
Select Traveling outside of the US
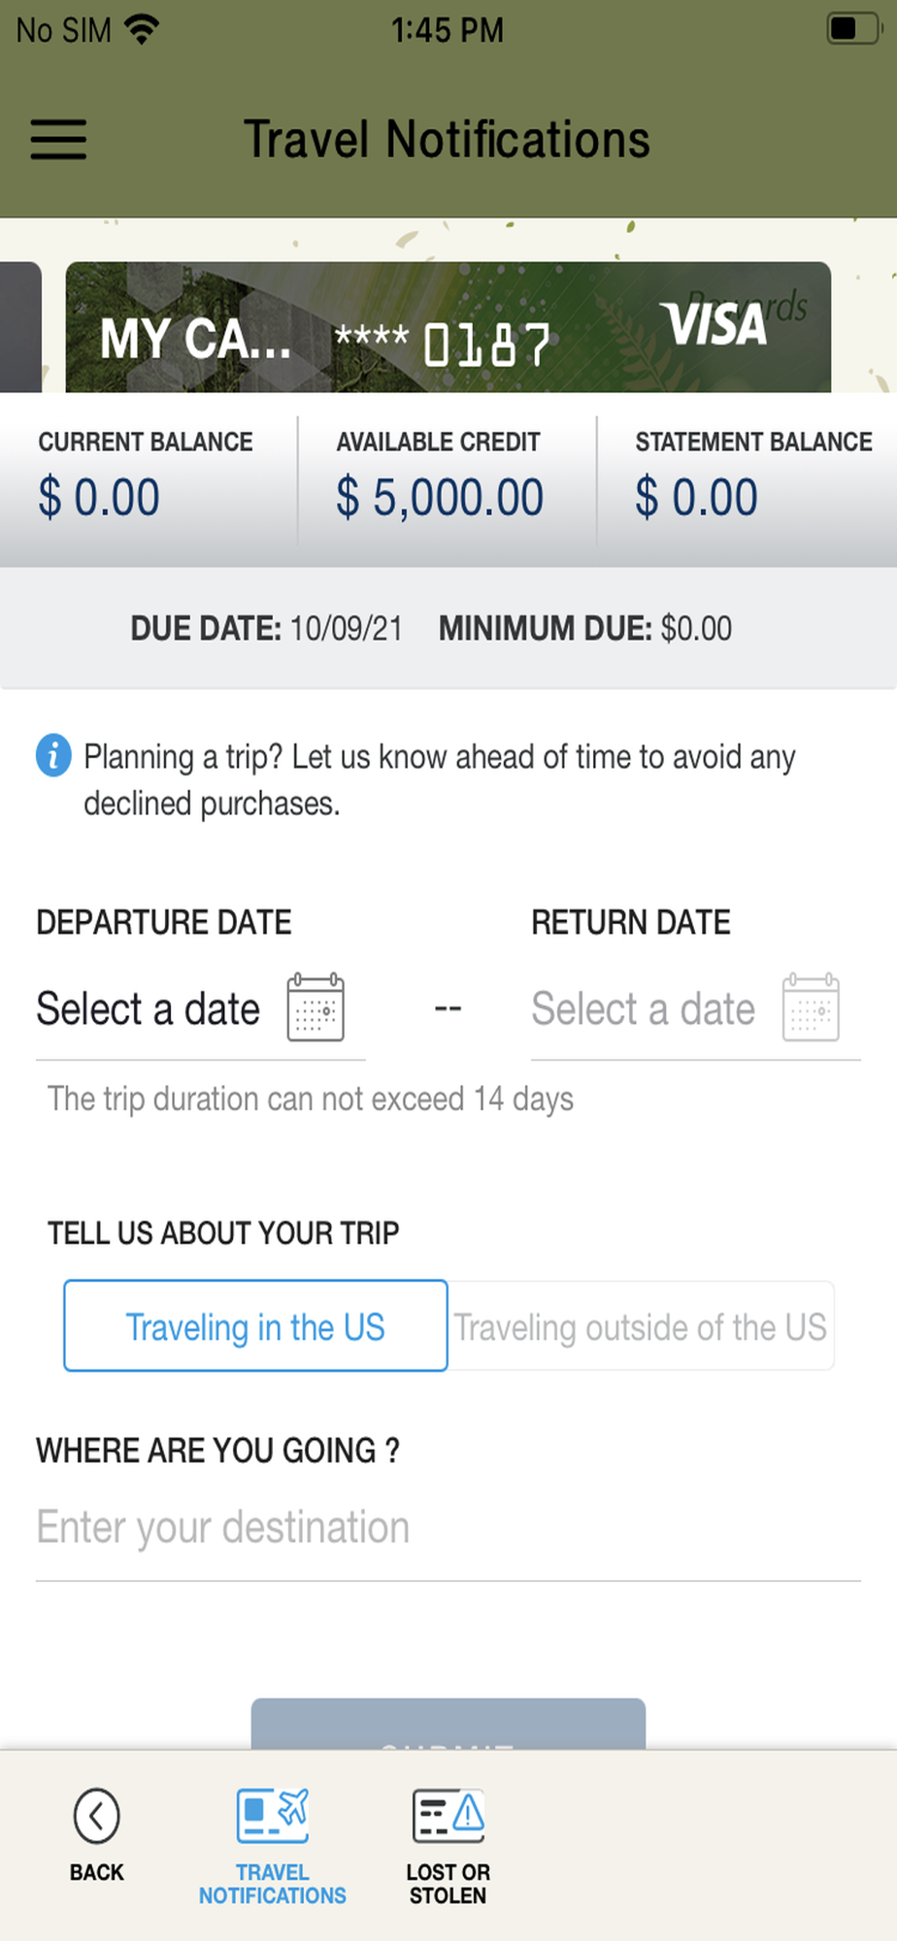[x=641, y=1327]
